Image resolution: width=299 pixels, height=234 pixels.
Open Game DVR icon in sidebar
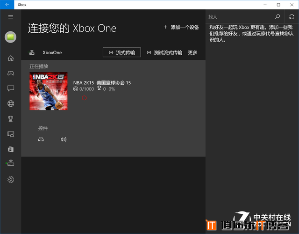pyautogui.click(x=11, y=134)
